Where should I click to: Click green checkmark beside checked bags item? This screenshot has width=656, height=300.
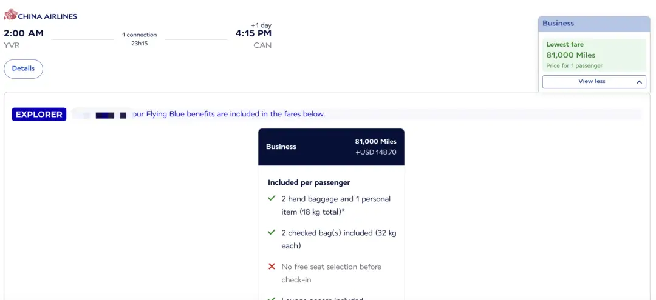tap(272, 233)
